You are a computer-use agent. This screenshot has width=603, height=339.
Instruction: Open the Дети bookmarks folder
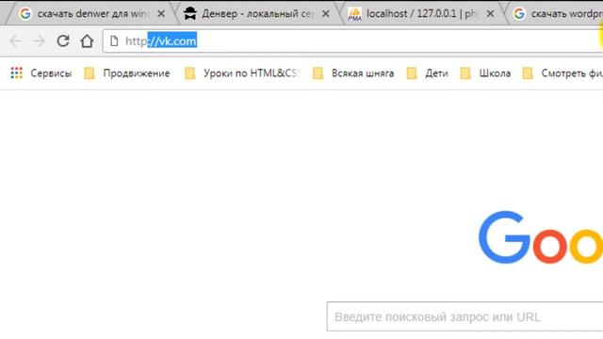[x=428, y=73]
